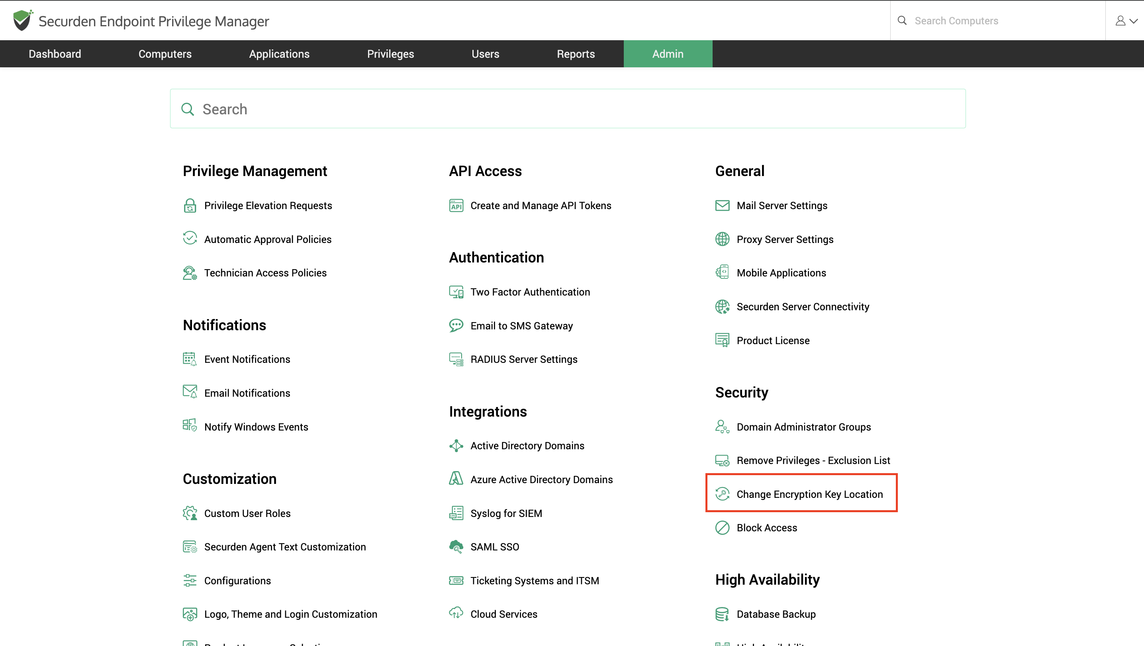
Task: Open the Proxy Server Settings link
Action: (x=785, y=239)
